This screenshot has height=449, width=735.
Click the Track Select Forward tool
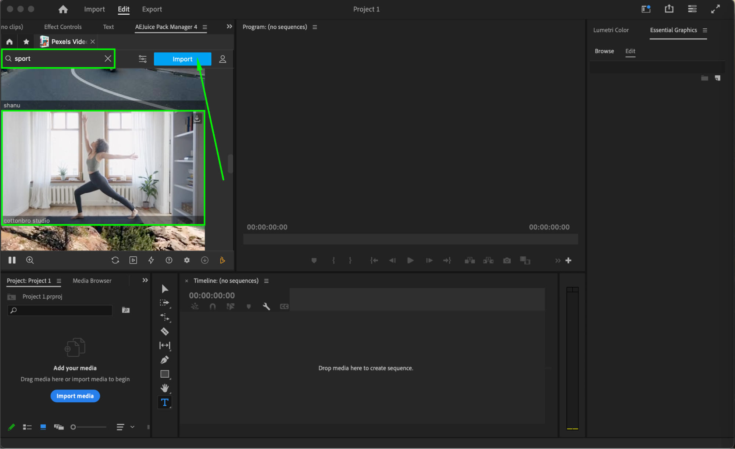(164, 303)
